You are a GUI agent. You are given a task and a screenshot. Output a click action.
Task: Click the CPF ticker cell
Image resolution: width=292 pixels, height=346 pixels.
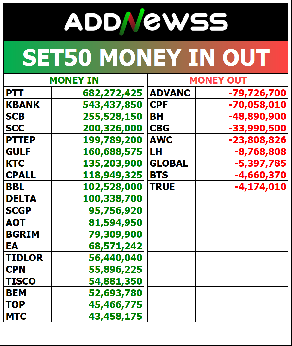[159, 105]
